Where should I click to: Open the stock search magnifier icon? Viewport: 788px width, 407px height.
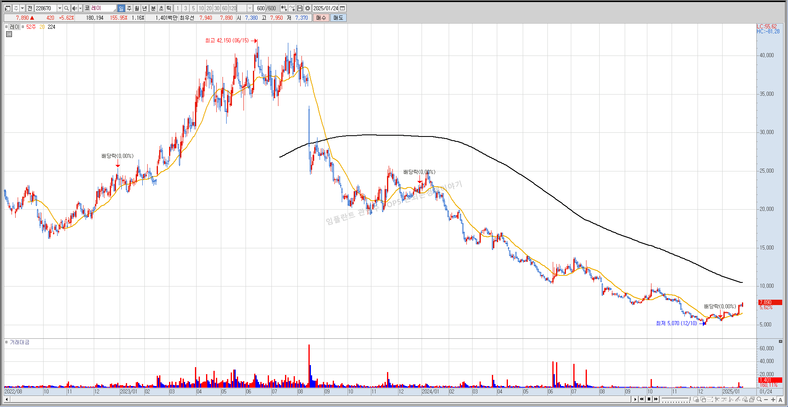click(x=66, y=8)
